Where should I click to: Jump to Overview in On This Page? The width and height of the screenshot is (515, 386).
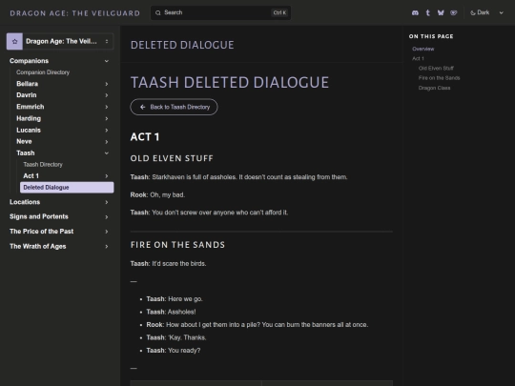[x=423, y=49]
